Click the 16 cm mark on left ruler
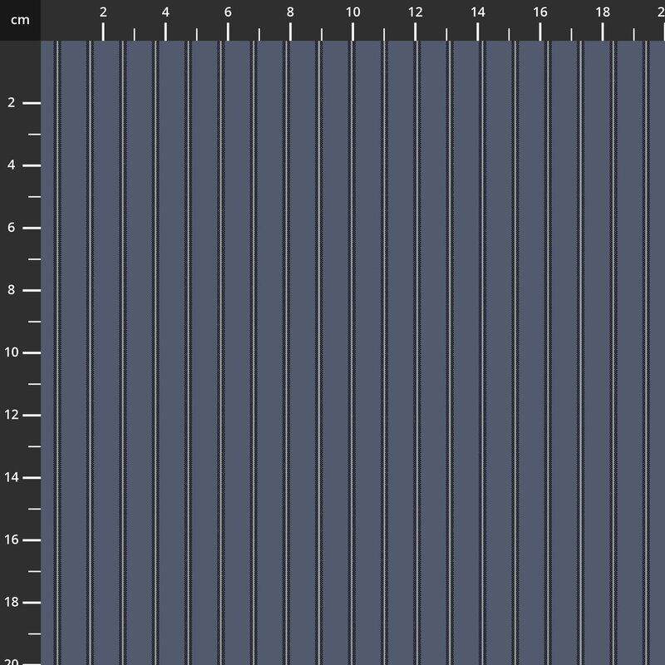This screenshot has height=665, width=665. point(12,540)
